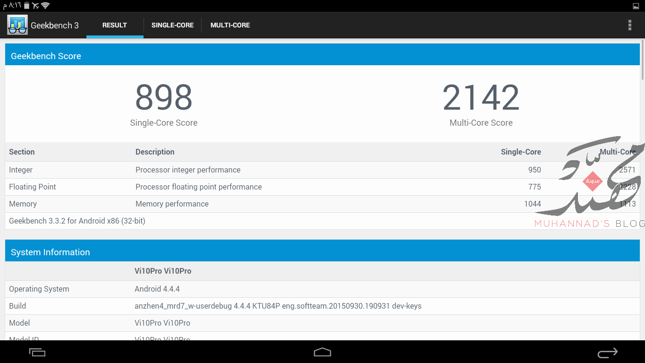Screen dimensions: 645x363
Task: Tap the Wi-Fi status bar icon
Action: point(45,6)
